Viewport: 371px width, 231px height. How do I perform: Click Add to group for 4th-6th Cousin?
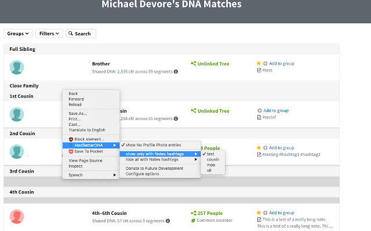tap(282, 213)
